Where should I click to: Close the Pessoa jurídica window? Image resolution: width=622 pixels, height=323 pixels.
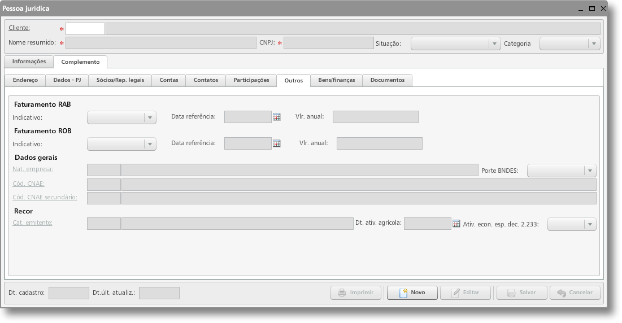(x=603, y=8)
